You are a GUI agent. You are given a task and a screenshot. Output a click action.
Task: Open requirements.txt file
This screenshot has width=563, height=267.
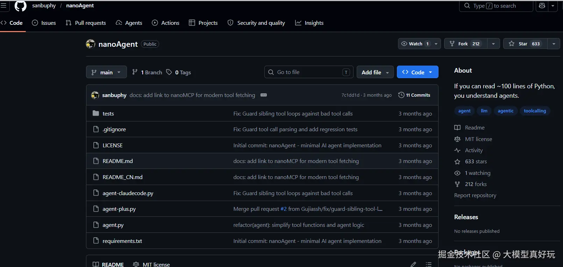122,241
